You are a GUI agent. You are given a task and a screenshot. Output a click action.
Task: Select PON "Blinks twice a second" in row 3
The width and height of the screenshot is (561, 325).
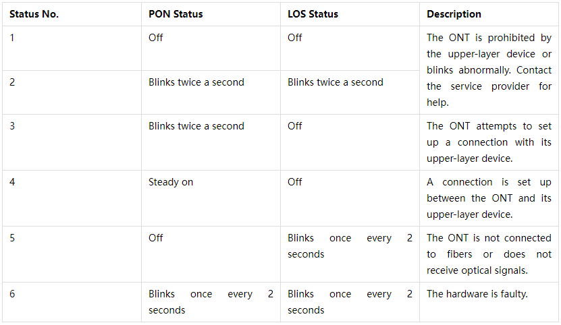tap(196, 126)
